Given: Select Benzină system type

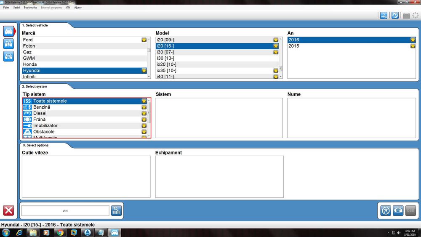Looking at the screenshot, I should coord(85,107).
